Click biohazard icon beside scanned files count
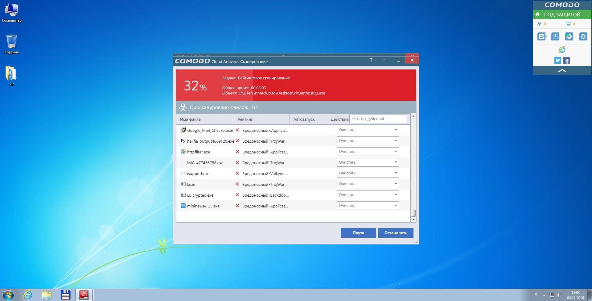This screenshot has width=592, height=301. 183,107
